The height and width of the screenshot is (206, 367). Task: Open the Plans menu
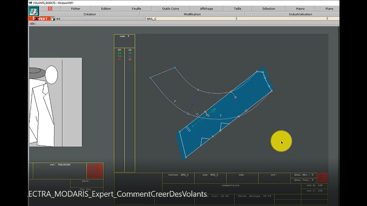click(329, 9)
